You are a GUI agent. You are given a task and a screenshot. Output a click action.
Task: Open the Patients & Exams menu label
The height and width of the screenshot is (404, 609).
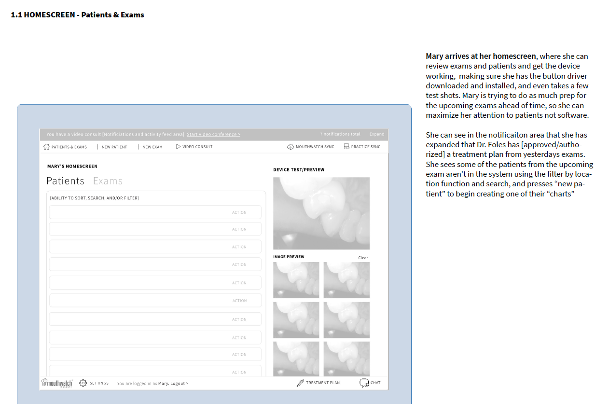[69, 147]
